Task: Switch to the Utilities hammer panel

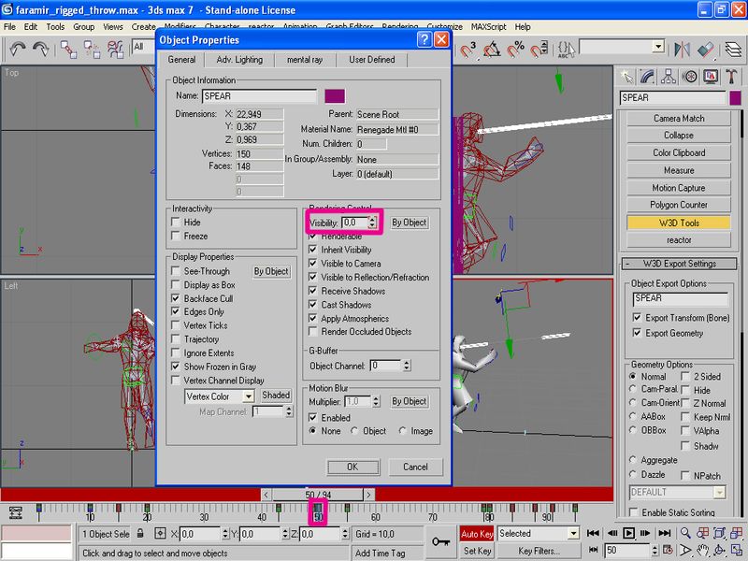Action: [x=731, y=77]
